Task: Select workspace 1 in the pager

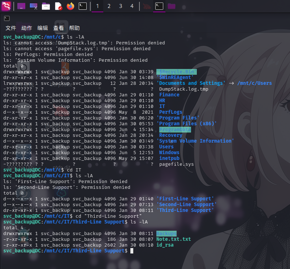Action: [98, 6]
